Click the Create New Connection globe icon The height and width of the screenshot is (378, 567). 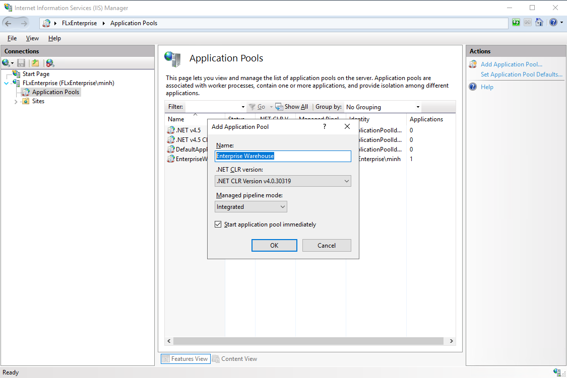(x=6, y=62)
